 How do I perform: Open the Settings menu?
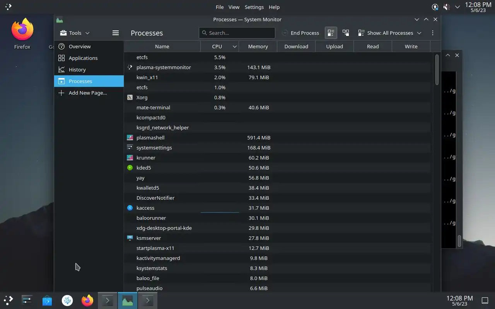point(254,7)
